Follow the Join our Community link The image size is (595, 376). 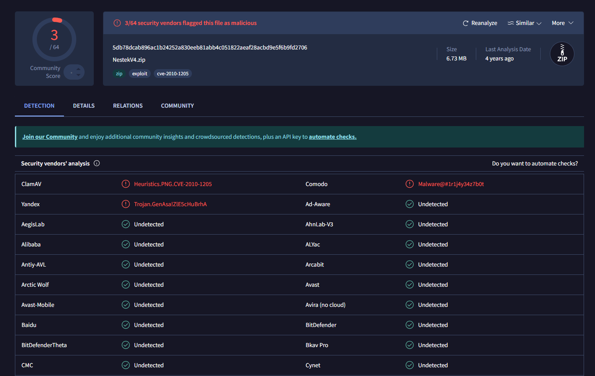[x=50, y=137]
